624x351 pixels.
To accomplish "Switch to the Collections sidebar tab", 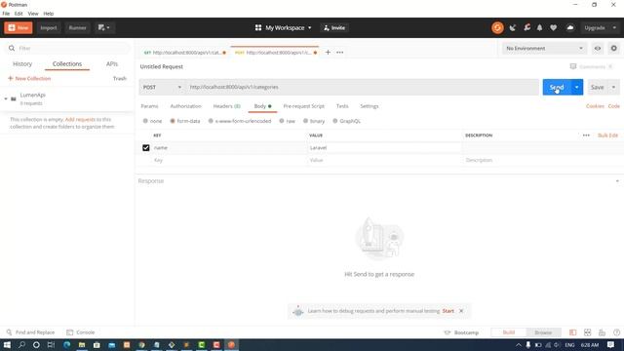I will 67,64.
